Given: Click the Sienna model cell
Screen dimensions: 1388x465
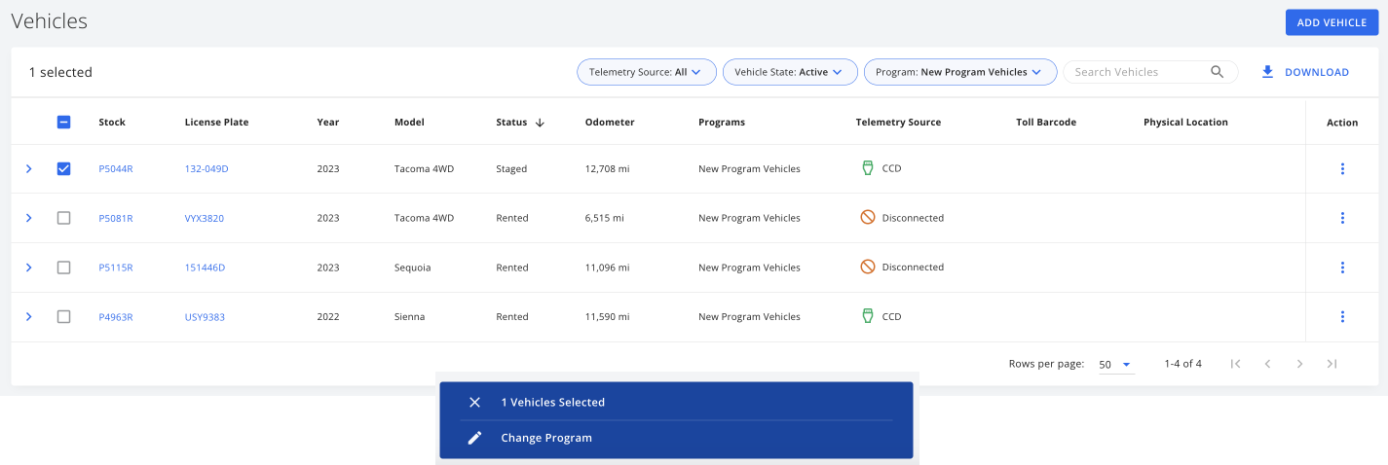Looking at the screenshot, I should click(409, 317).
